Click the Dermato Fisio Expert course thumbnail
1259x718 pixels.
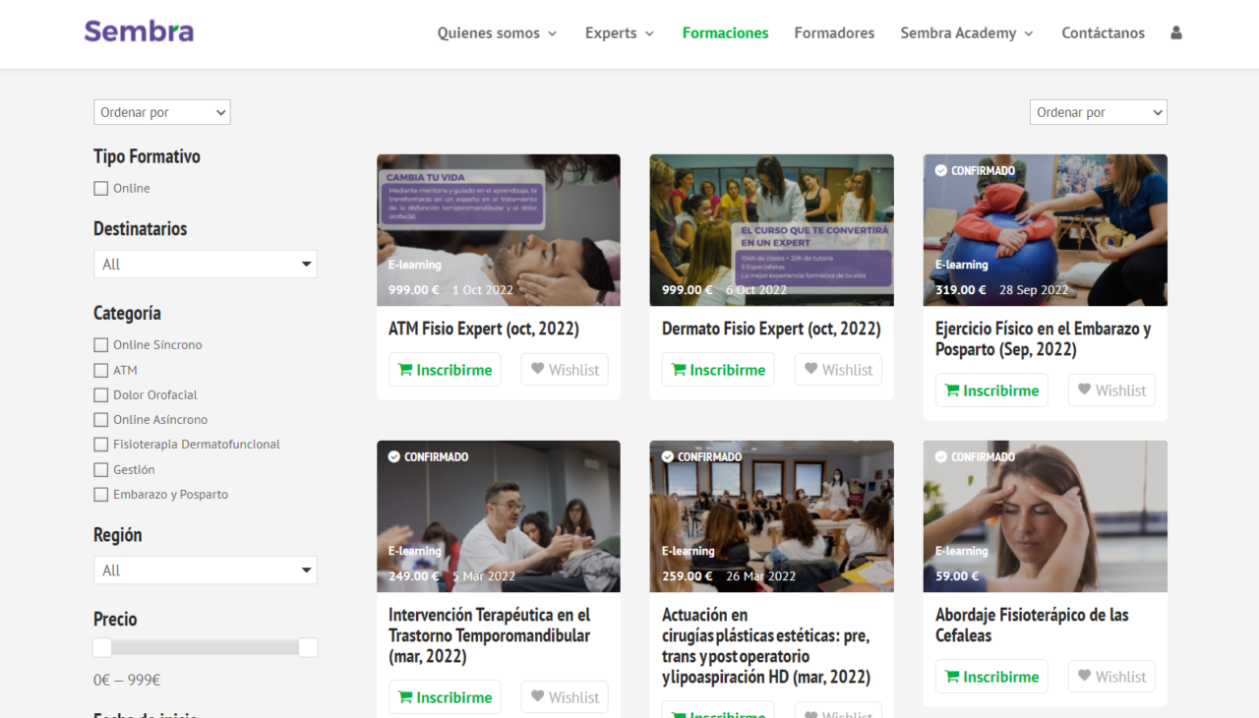coord(771,229)
